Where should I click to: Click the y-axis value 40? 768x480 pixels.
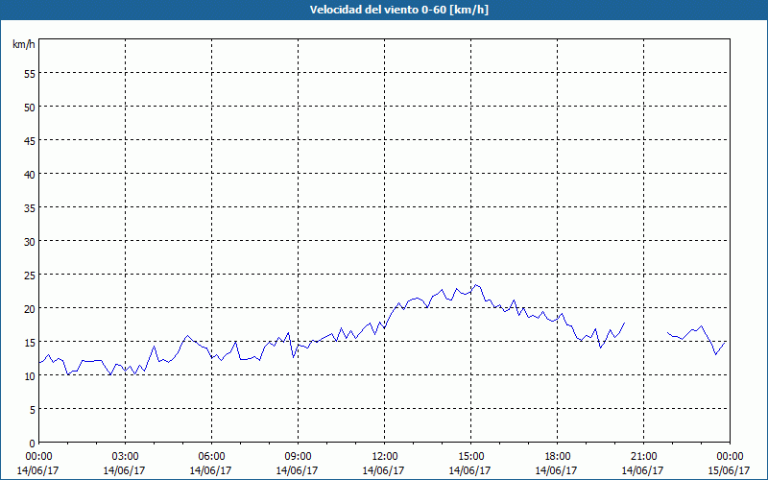[30, 176]
